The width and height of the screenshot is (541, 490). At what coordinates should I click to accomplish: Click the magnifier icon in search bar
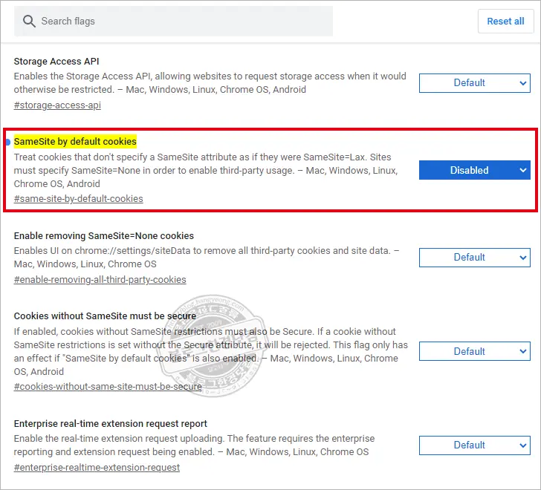click(x=30, y=21)
